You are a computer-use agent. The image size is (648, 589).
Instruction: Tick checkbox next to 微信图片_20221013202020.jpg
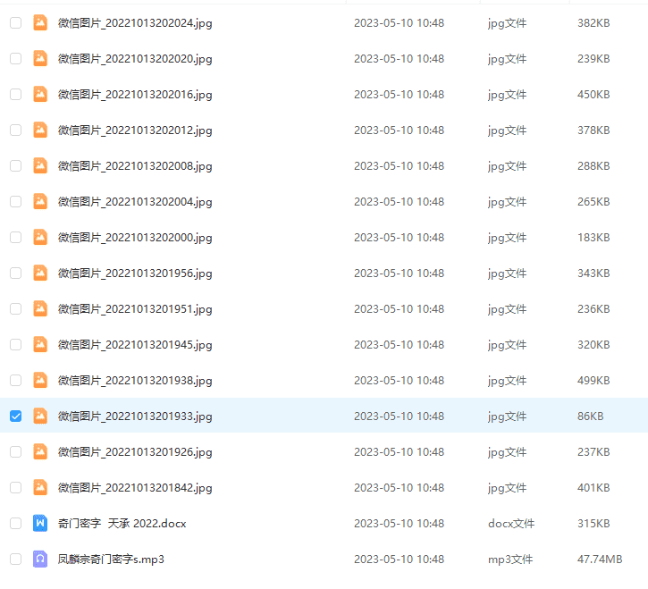point(15,59)
